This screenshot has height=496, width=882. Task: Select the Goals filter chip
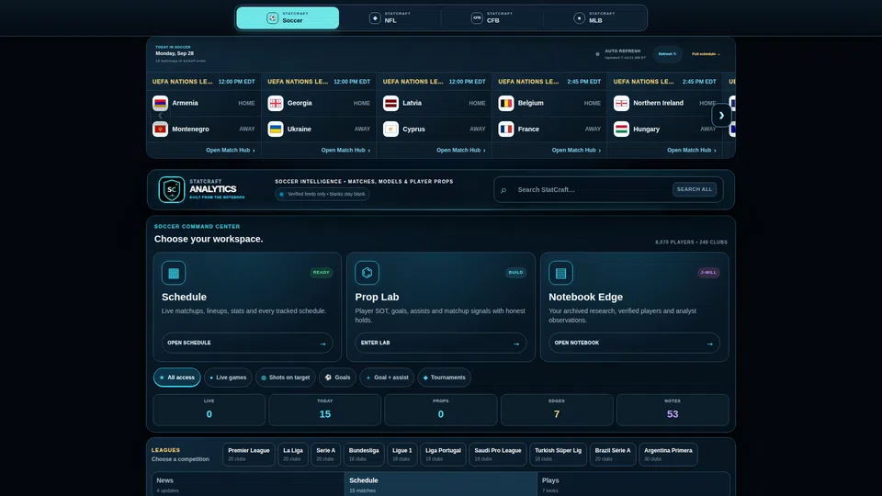(337, 378)
